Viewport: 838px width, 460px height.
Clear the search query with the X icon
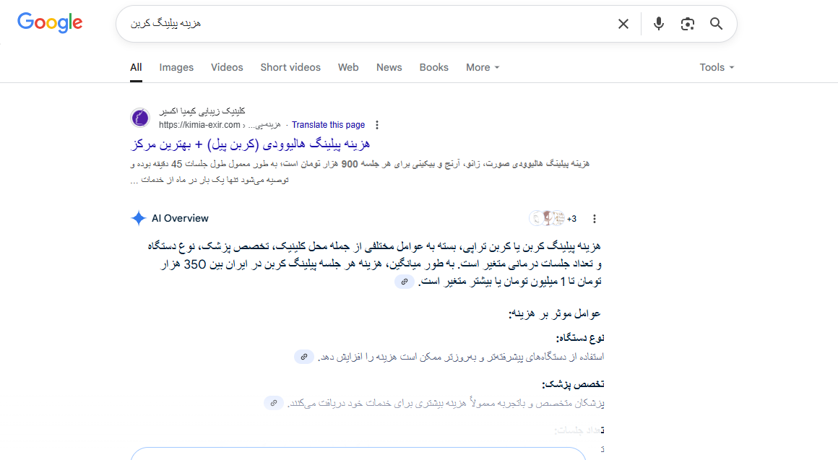(x=623, y=24)
